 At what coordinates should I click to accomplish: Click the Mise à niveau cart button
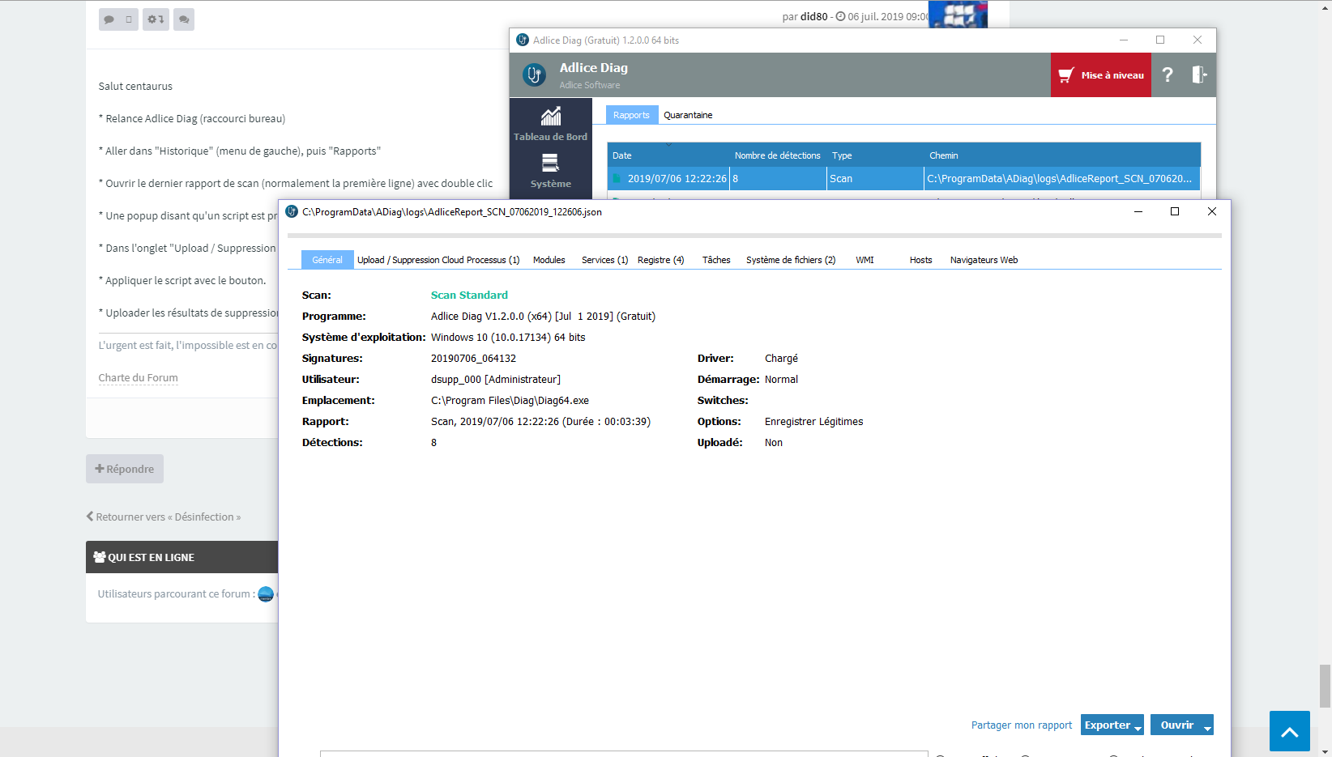point(1100,74)
